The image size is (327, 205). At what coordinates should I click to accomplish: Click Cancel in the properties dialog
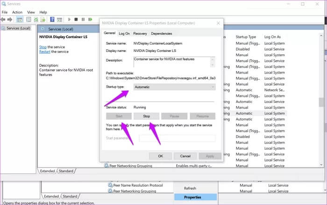tap(185, 156)
